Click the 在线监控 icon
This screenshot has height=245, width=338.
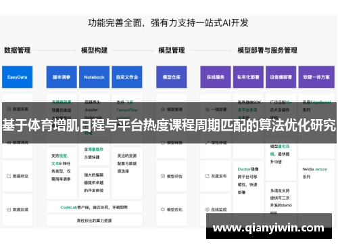[x=208, y=210]
